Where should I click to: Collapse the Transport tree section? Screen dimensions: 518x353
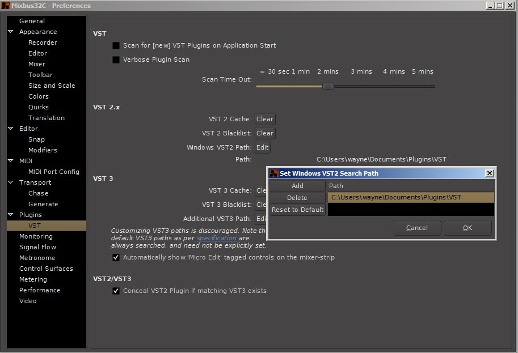(11, 182)
